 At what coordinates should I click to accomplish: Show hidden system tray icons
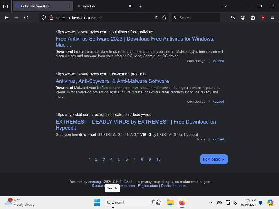(x=211, y=202)
